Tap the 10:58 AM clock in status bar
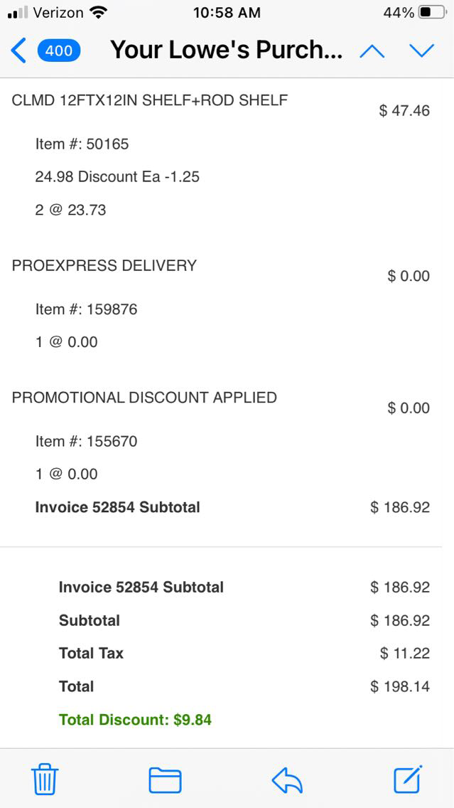This screenshot has height=808, width=454. pyautogui.click(x=227, y=13)
